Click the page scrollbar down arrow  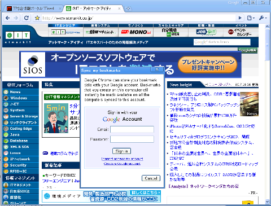267,202
